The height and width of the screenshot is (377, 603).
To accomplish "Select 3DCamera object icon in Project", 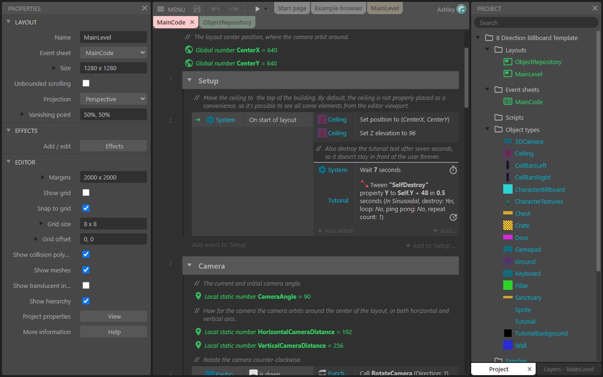I will 508,141.
